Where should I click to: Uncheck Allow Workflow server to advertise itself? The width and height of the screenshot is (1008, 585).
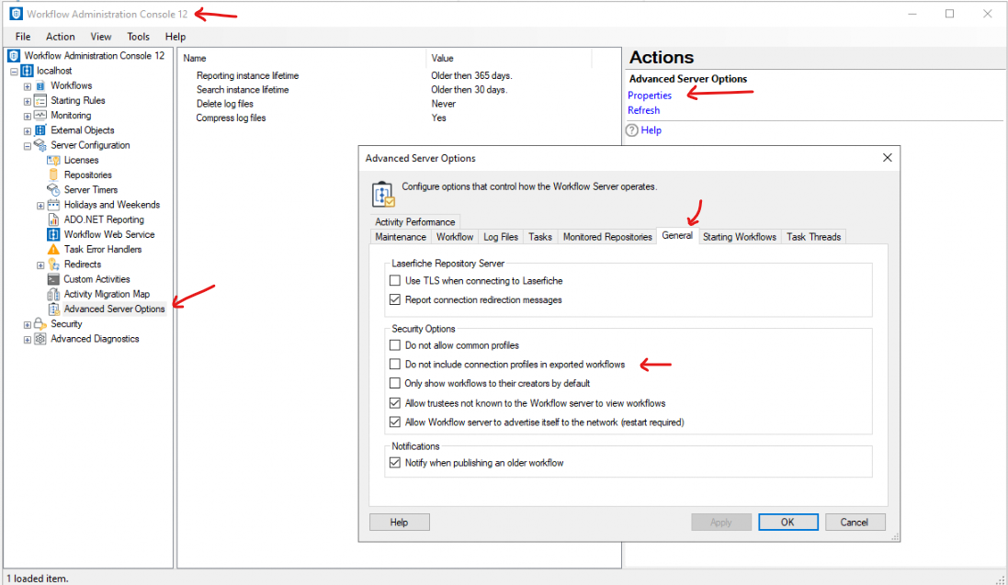[395, 422]
